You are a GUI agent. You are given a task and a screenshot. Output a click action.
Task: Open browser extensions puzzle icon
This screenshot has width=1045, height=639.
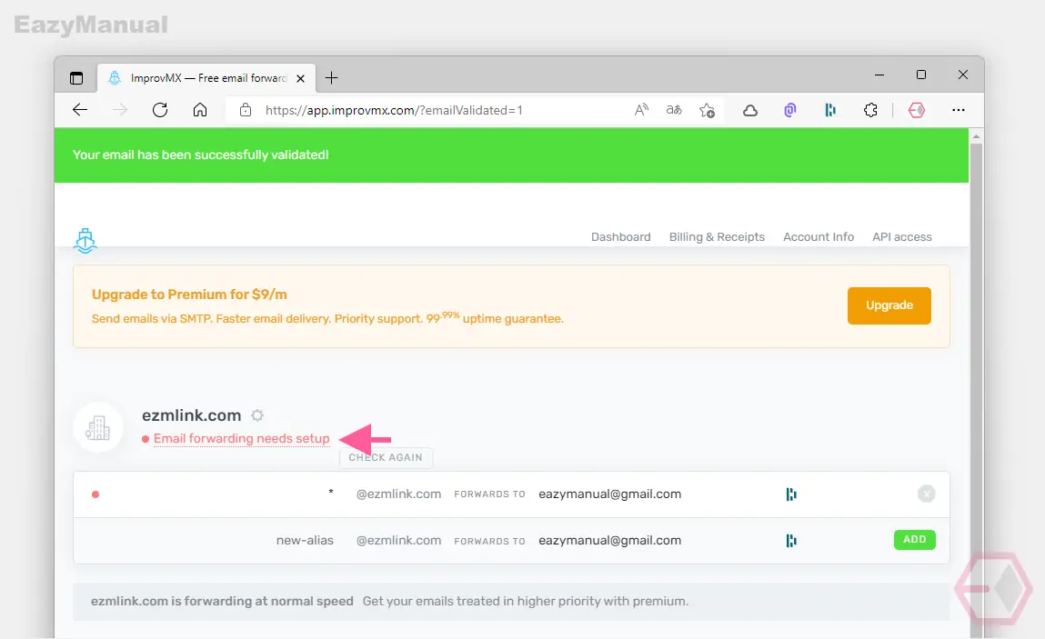pyautogui.click(x=870, y=110)
